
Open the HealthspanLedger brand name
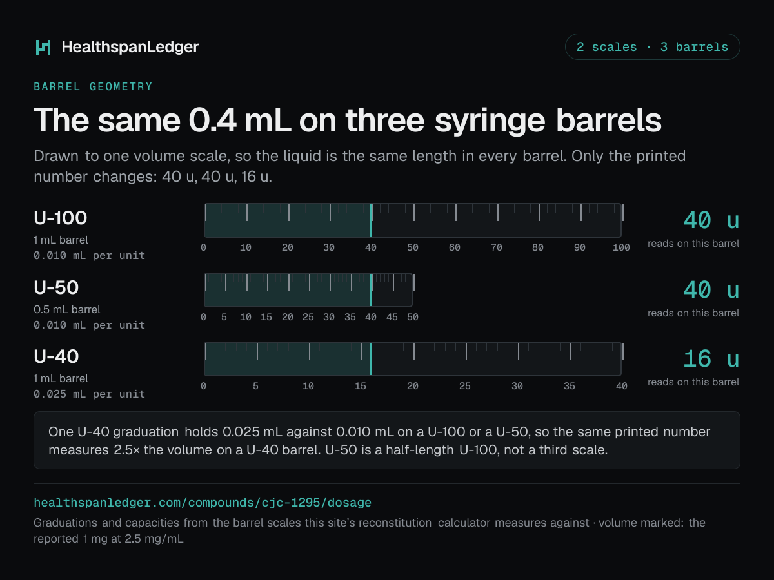[130, 47]
